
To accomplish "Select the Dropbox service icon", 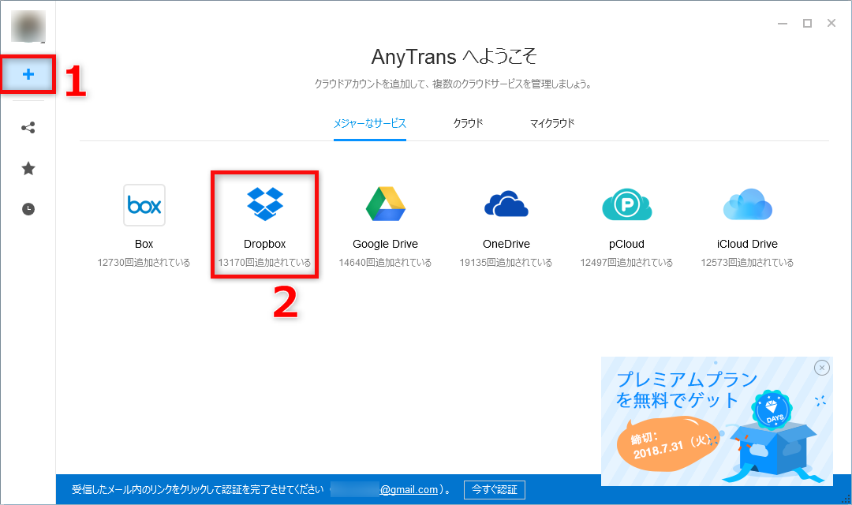I will [264, 204].
